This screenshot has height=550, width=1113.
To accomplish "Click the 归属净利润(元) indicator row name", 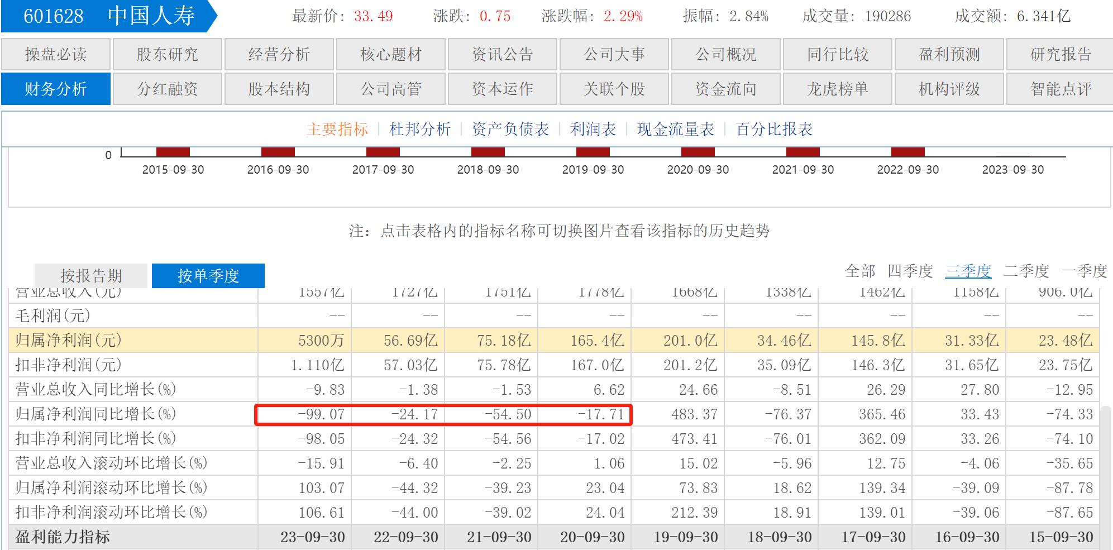I will click(x=69, y=340).
